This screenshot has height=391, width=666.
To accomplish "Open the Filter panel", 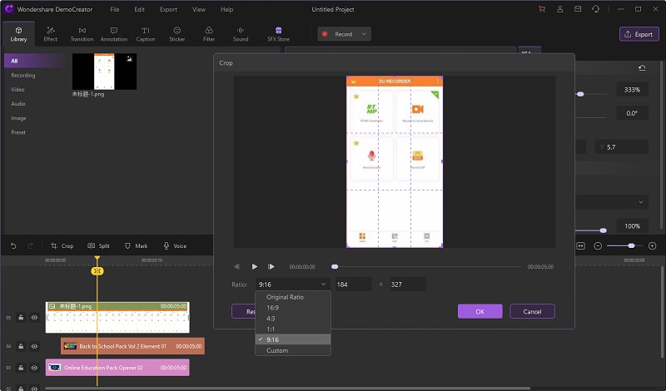I will click(x=209, y=34).
